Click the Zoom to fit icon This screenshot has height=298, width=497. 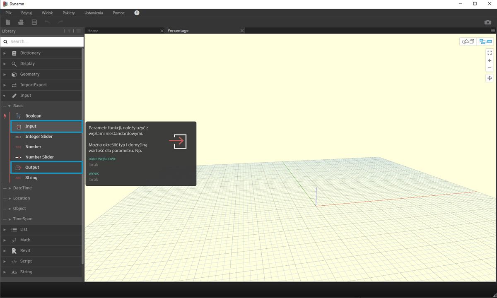(x=490, y=53)
